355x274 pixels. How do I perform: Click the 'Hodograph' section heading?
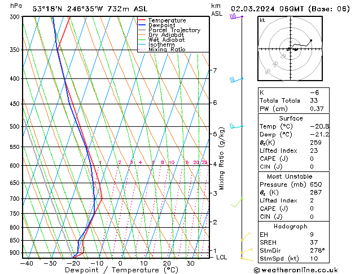[291, 226]
